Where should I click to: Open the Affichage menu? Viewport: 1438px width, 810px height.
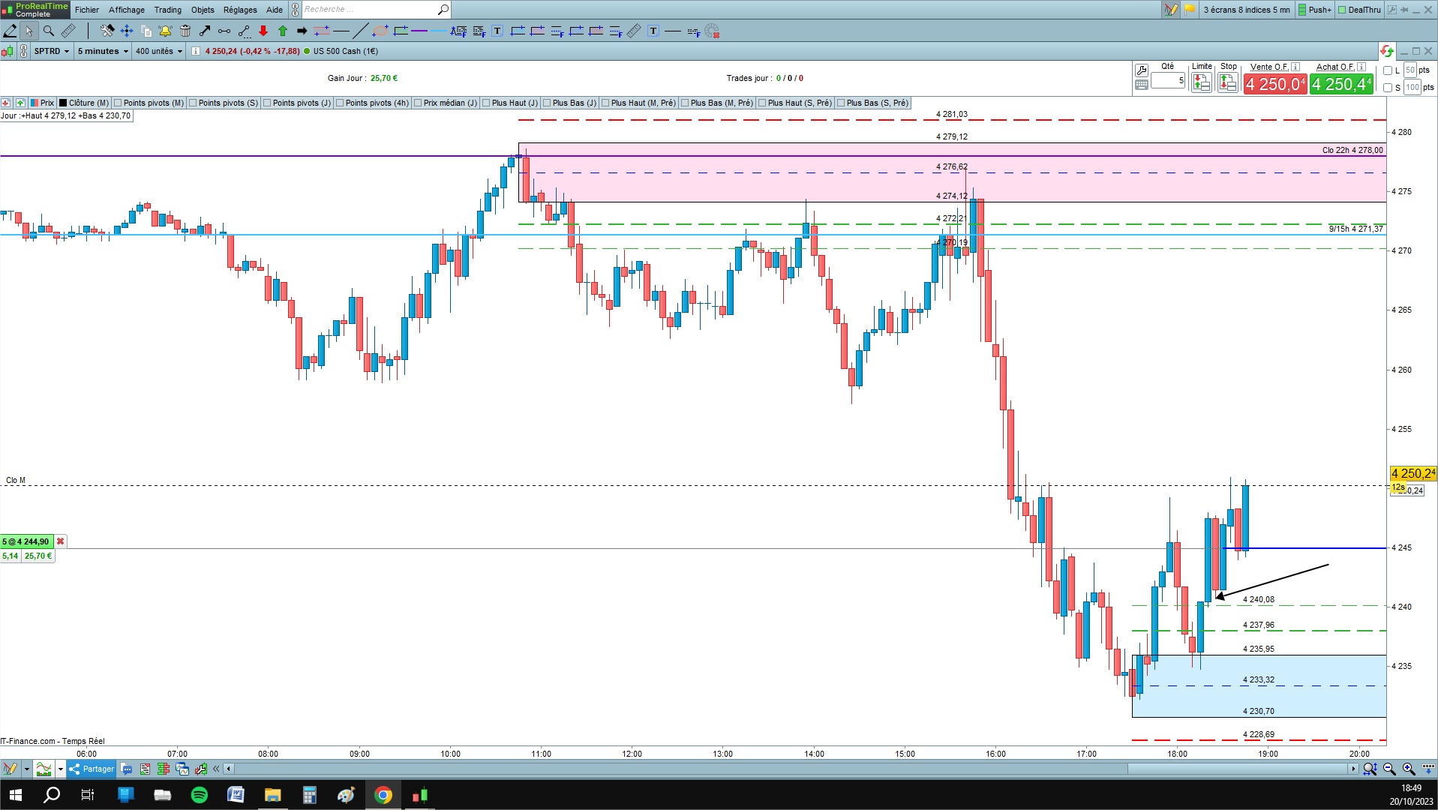point(127,10)
